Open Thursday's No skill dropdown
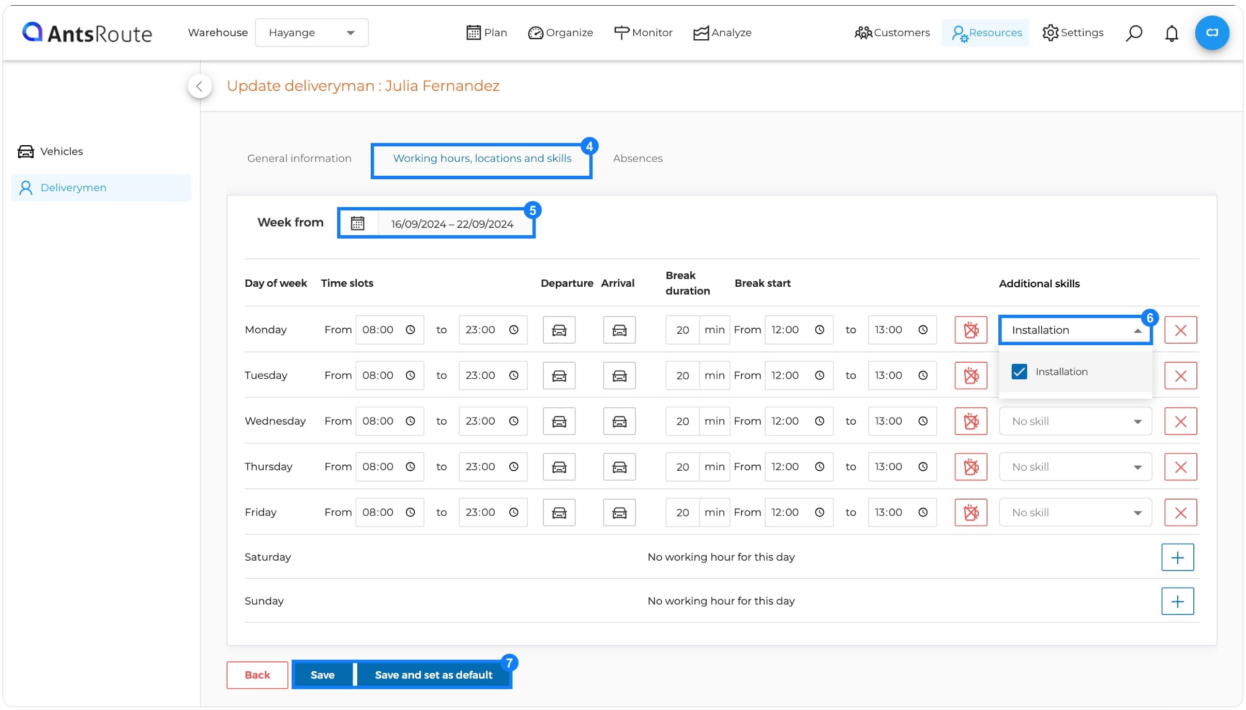The image size is (1246, 710). [1075, 467]
